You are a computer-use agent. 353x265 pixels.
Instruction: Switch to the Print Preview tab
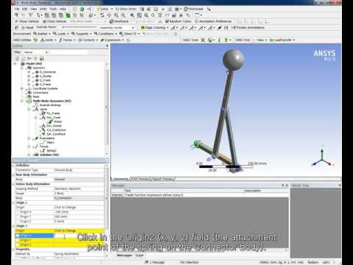tap(140, 179)
